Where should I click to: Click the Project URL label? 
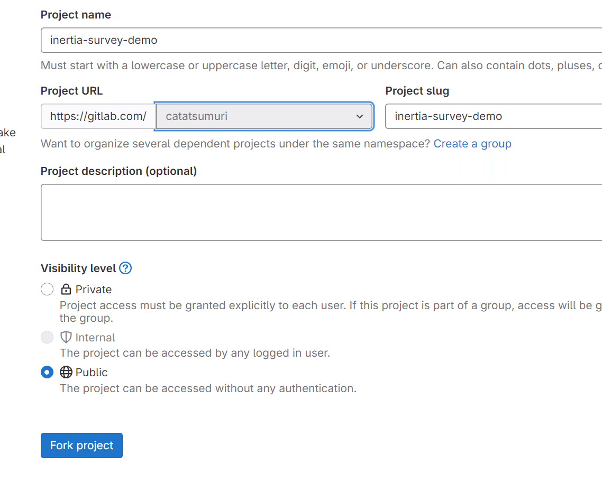click(71, 91)
